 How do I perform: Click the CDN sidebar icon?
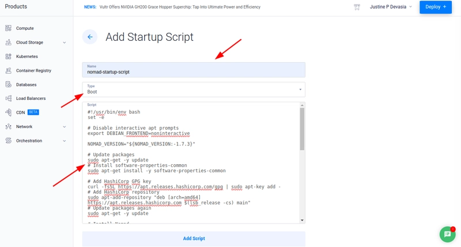point(8,112)
